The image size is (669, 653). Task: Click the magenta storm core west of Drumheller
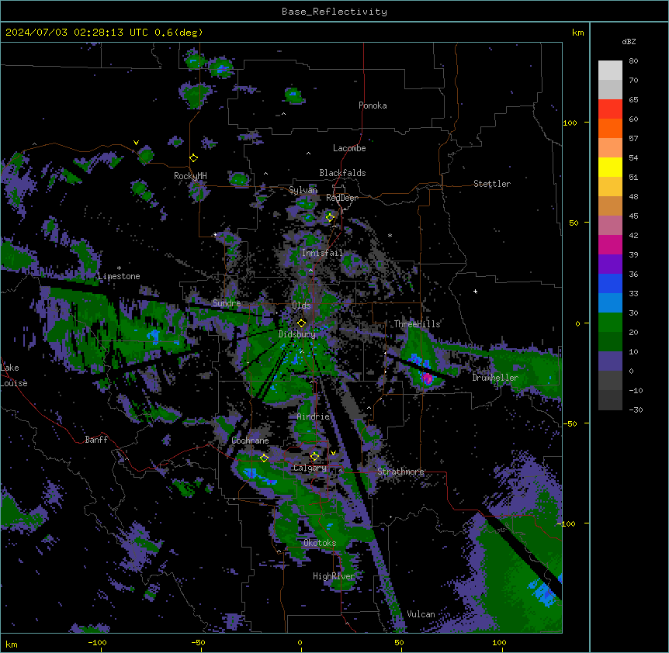(427, 378)
